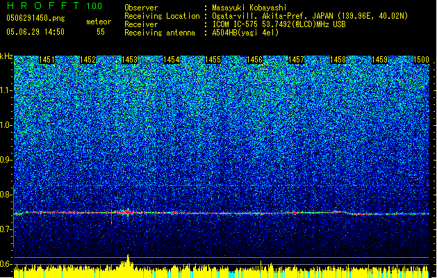Click the 'Receiving antenna' field label

pos(160,33)
